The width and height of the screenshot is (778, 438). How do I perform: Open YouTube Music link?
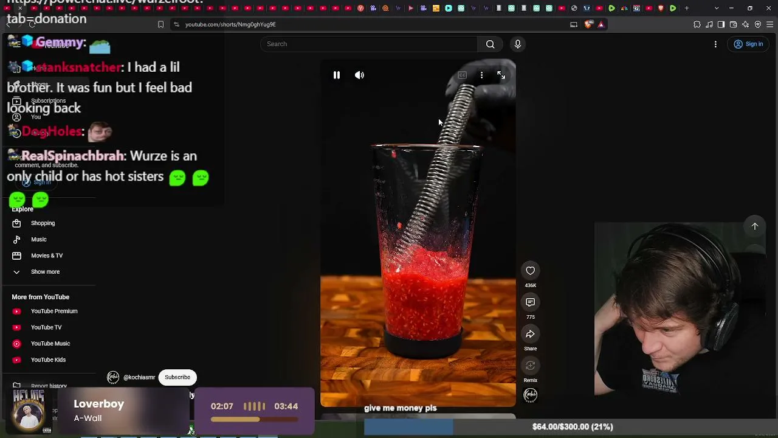click(50, 344)
